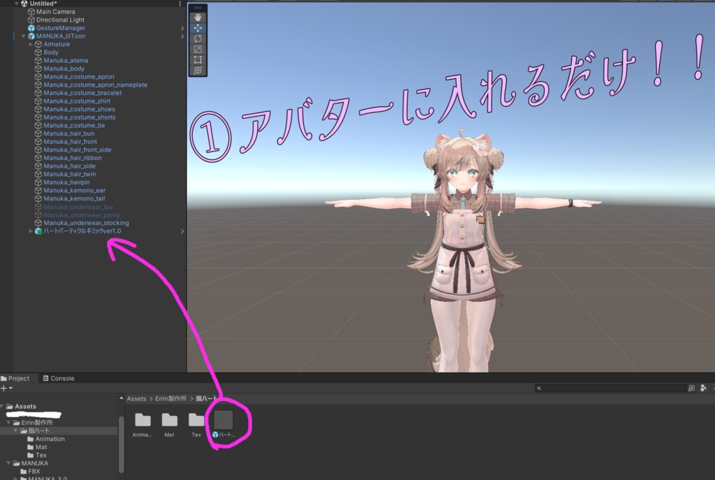Expand the Armature object
715x480 pixels.
point(31,44)
